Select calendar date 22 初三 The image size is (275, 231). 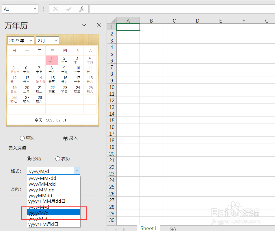[x=52, y=90]
